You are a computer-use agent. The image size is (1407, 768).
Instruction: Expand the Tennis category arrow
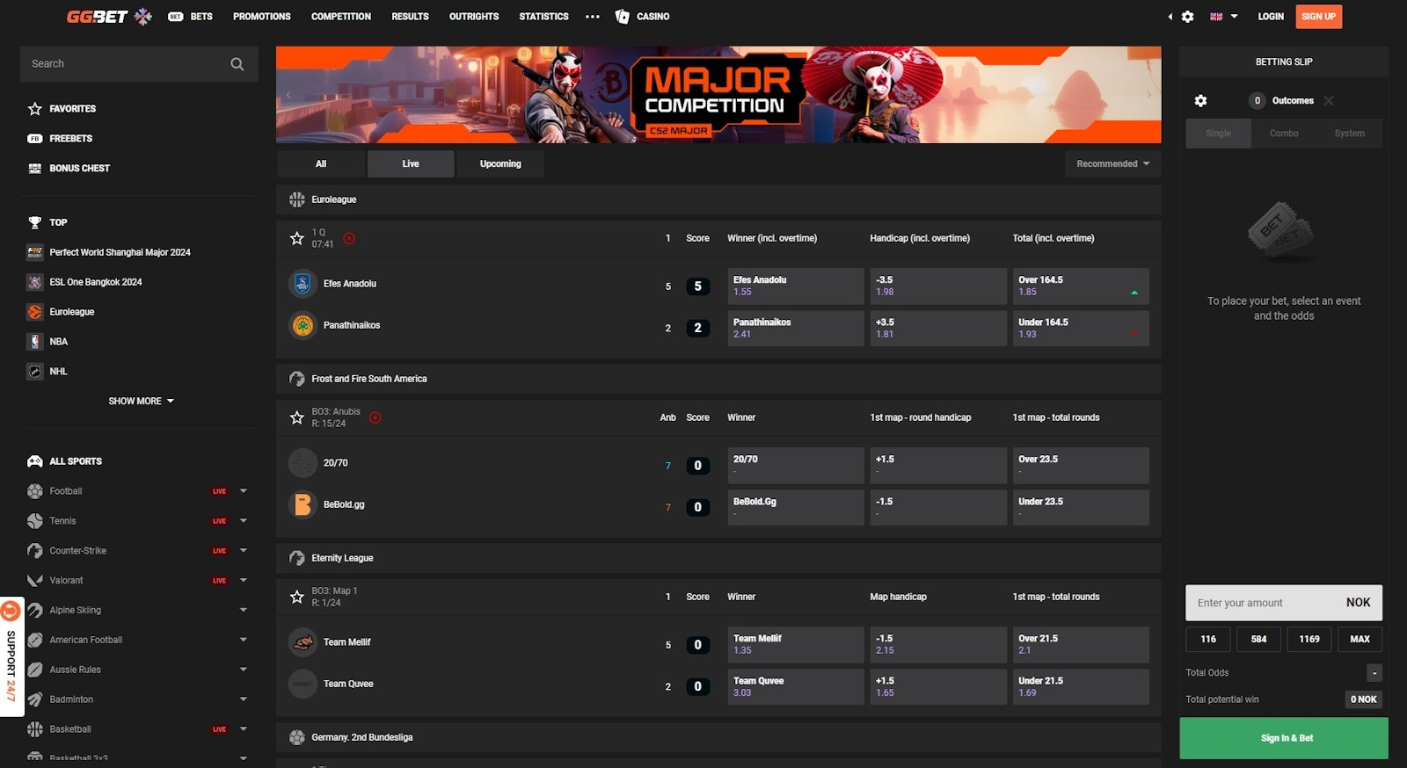point(244,521)
